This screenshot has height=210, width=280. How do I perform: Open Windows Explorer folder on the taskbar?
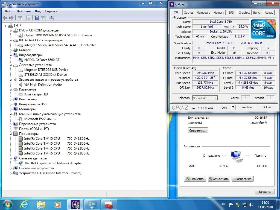(x=41, y=205)
